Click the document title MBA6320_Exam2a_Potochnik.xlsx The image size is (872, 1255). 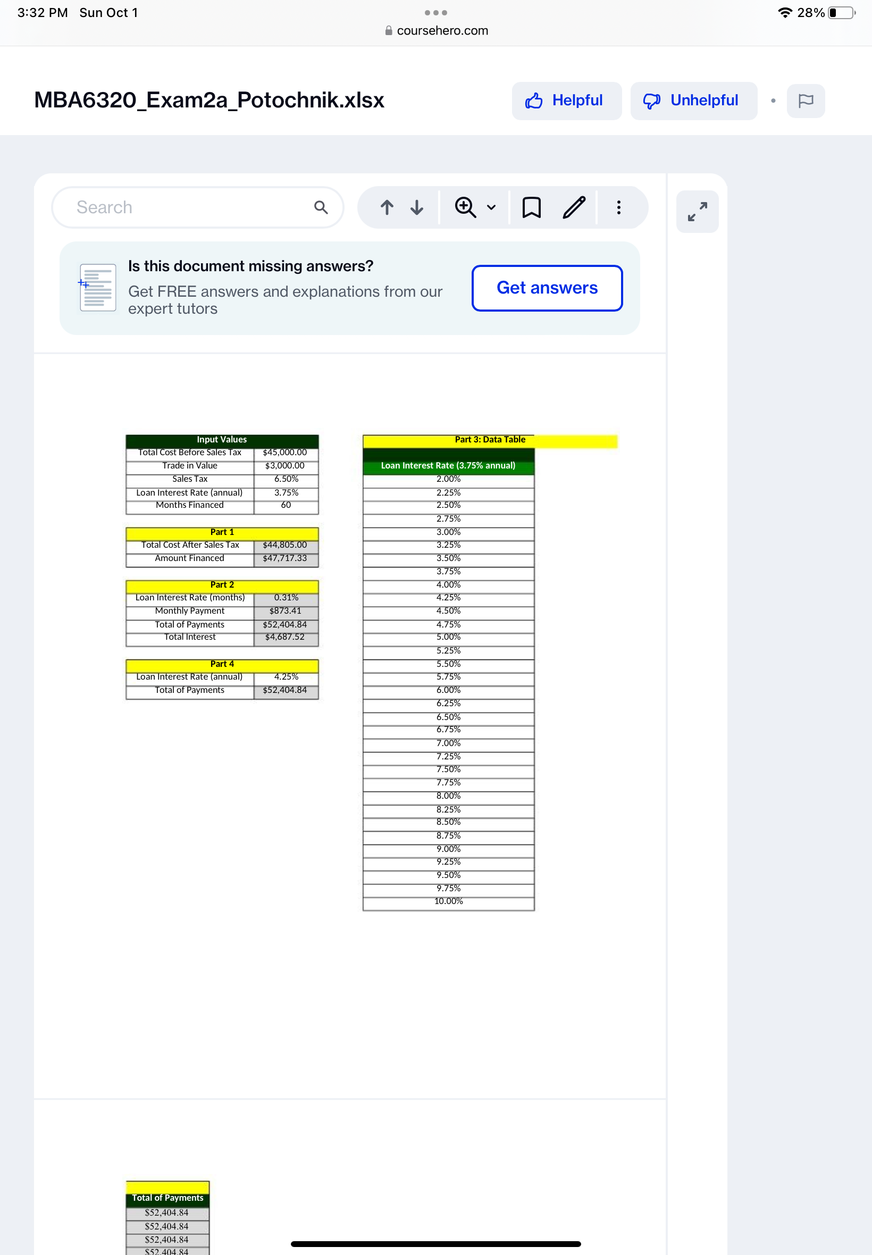coord(209,100)
